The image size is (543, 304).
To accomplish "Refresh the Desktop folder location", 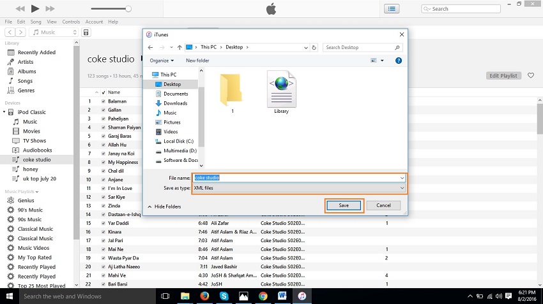I will tap(314, 47).
